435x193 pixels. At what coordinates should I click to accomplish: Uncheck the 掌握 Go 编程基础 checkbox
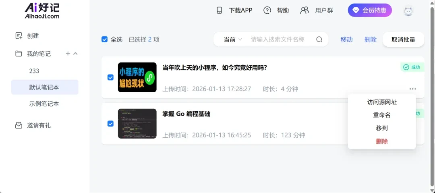(x=110, y=124)
